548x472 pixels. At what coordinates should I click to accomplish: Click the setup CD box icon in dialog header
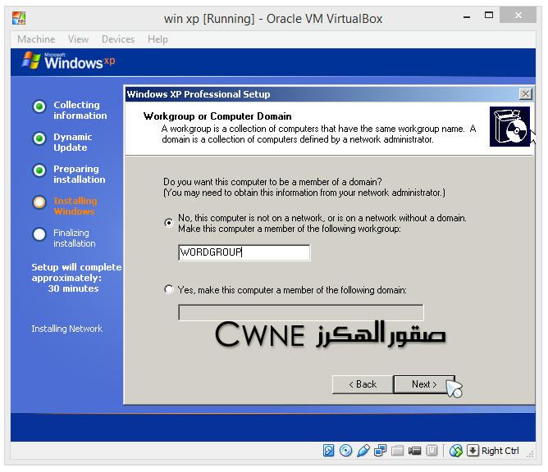point(509,126)
